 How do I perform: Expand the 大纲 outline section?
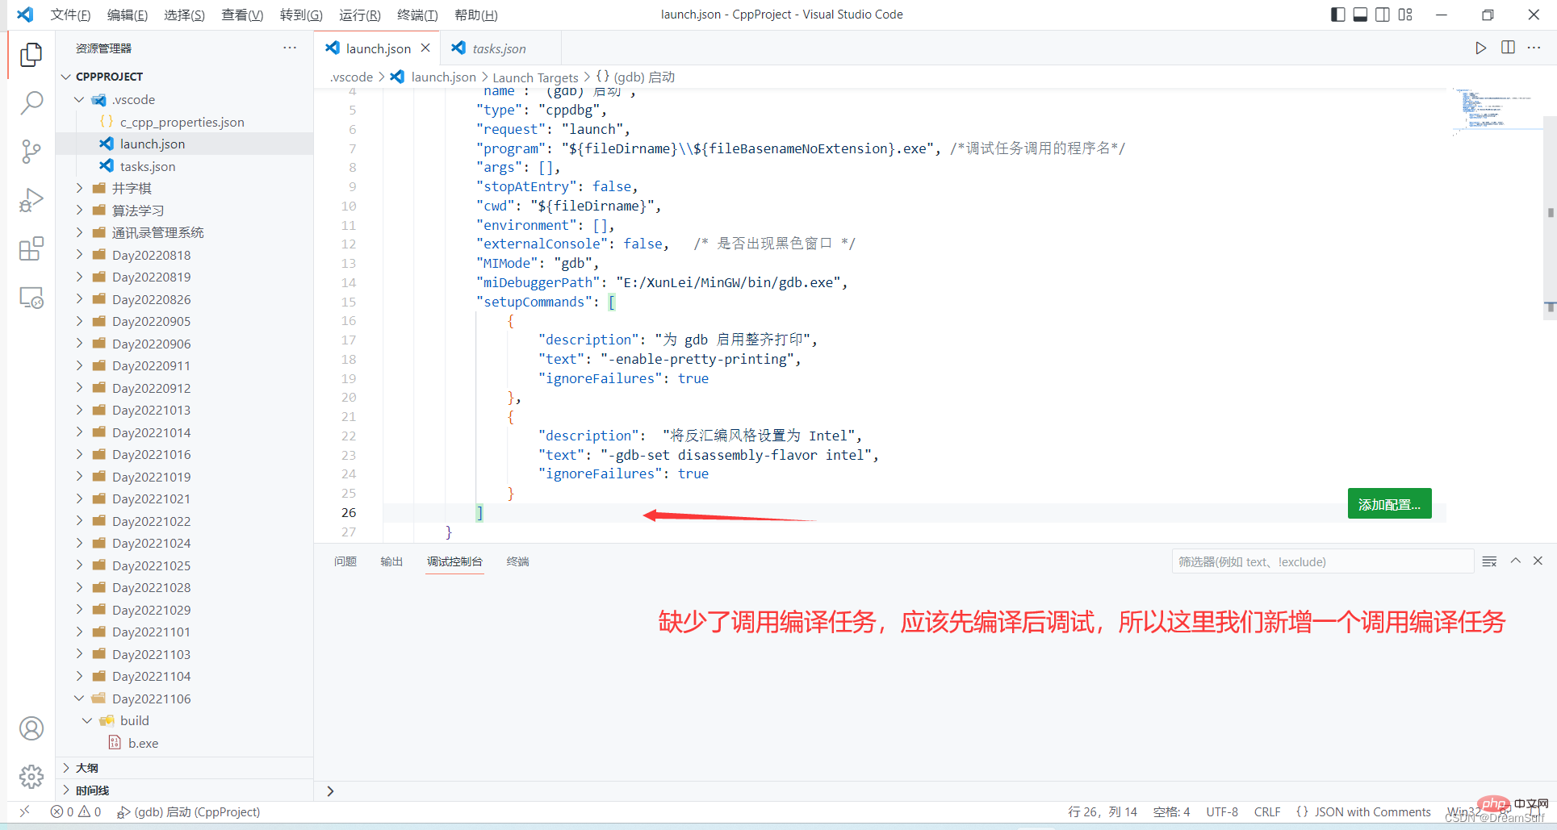(x=87, y=768)
